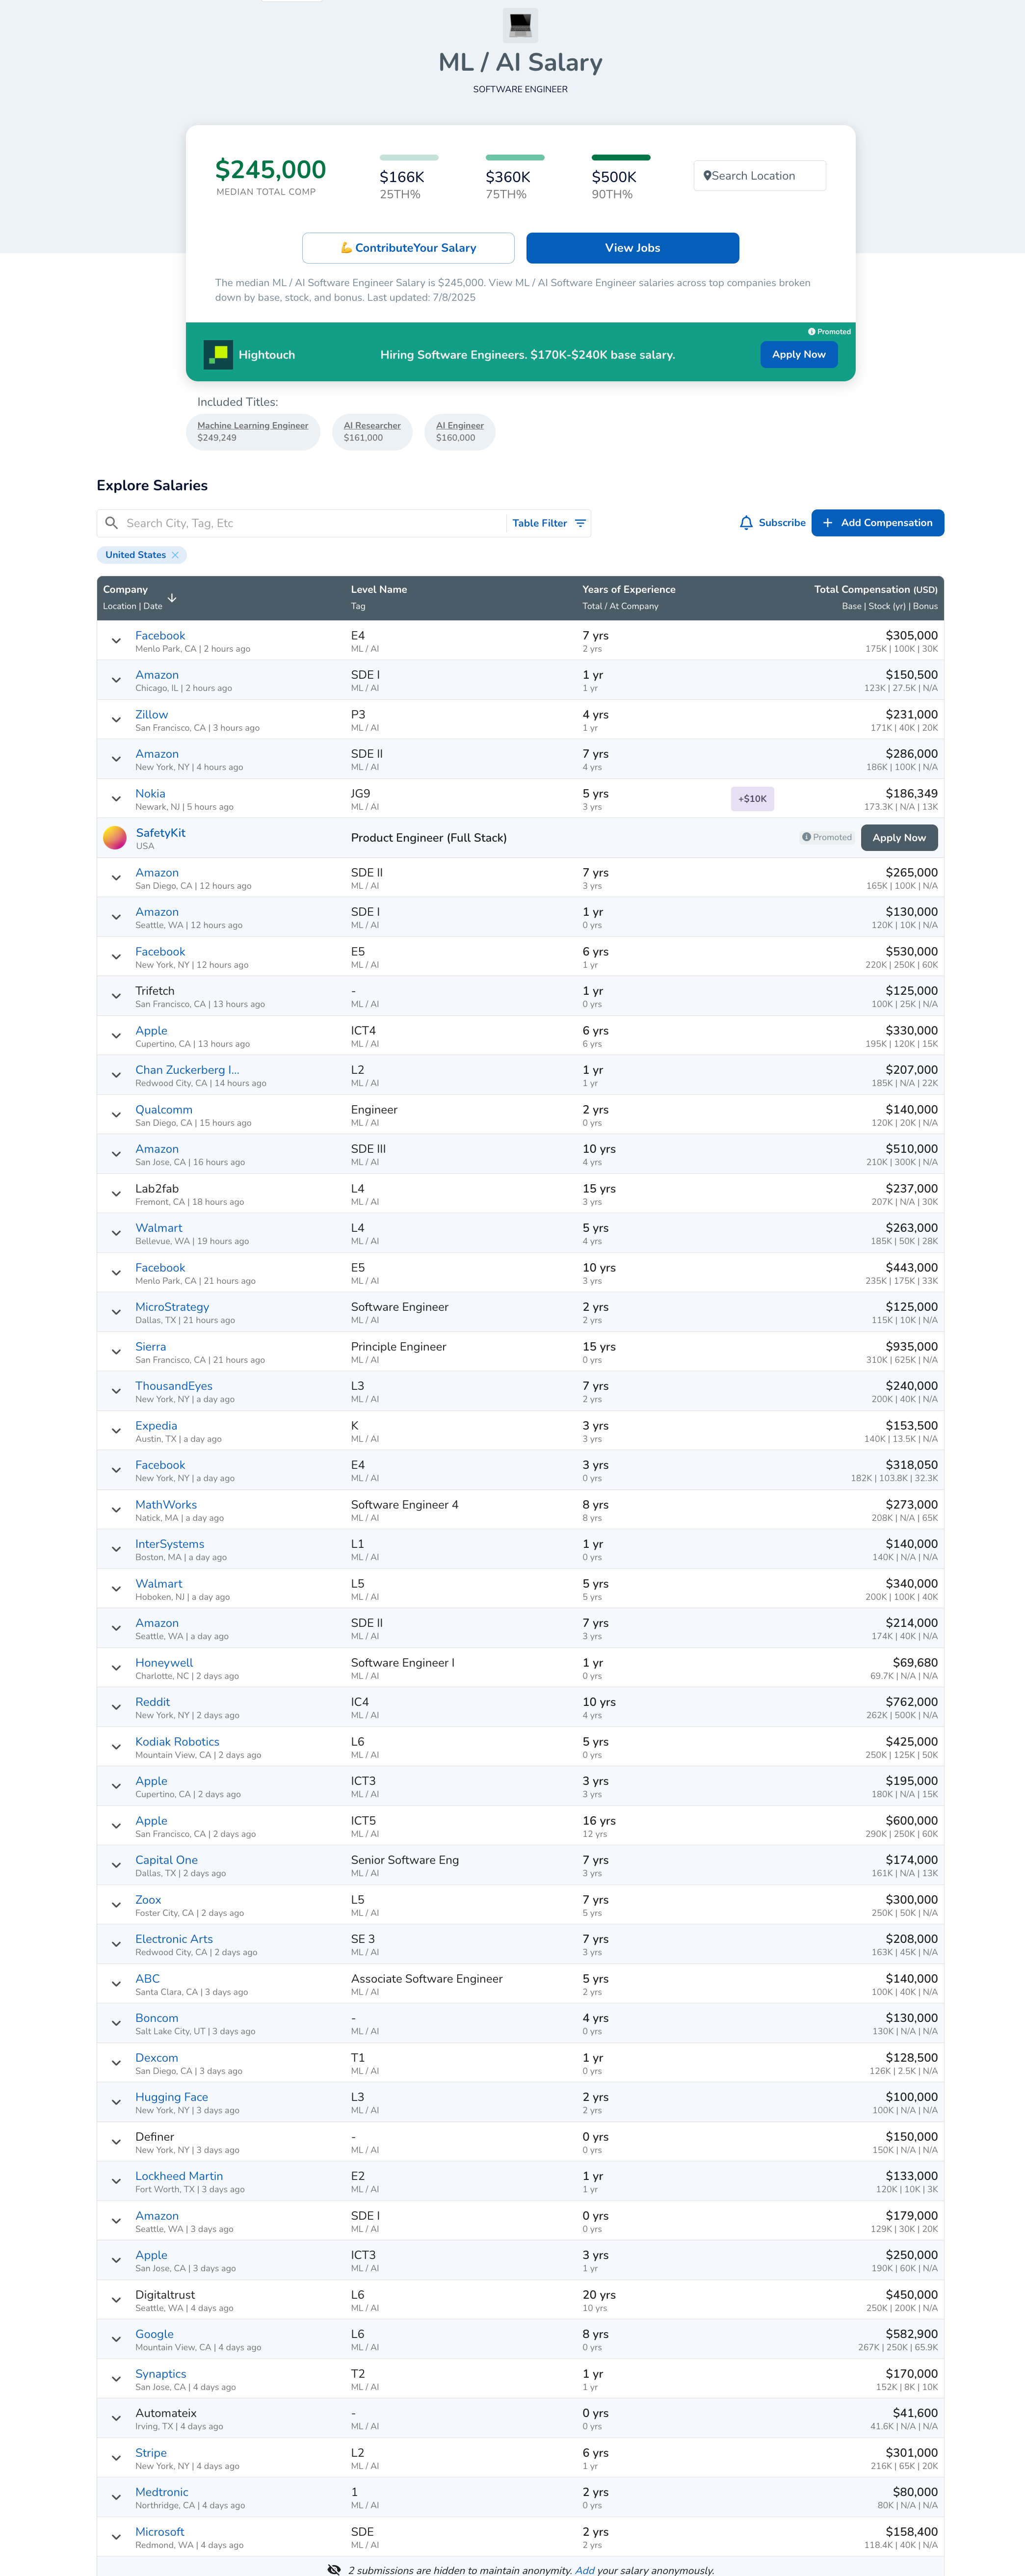Expand the Microsoft SDE Redmond row
The width and height of the screenshot is (1025, 2576).
pos(116,2537)
